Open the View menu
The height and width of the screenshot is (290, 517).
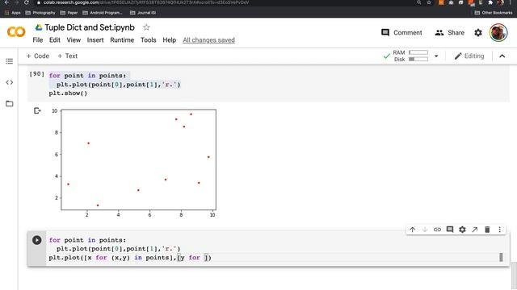pos(74,40)
